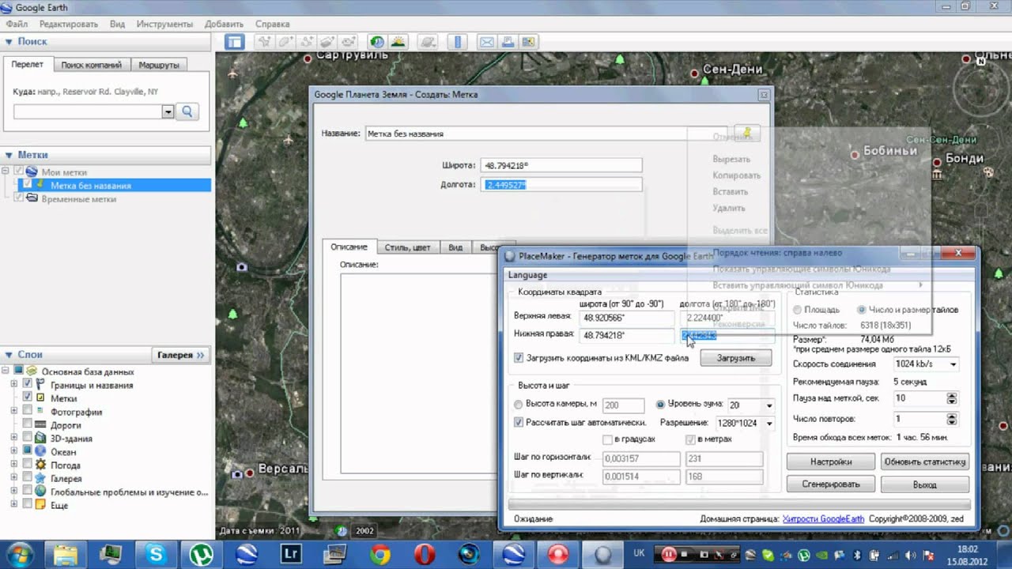Open the planet switcher toolbar icon
The image size is (1012, 569).
(x=428, y=42)
